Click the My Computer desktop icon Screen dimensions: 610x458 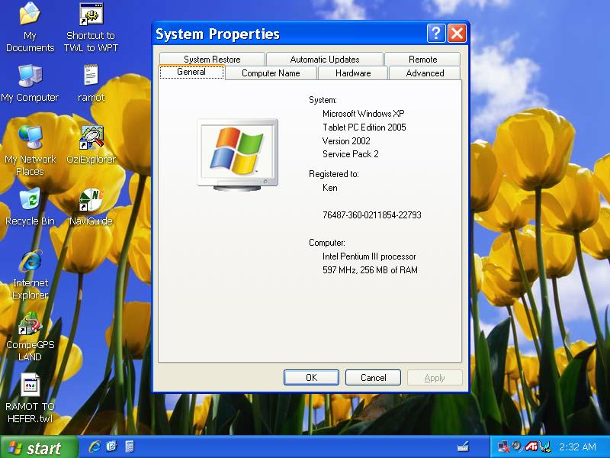coord(30,76)
